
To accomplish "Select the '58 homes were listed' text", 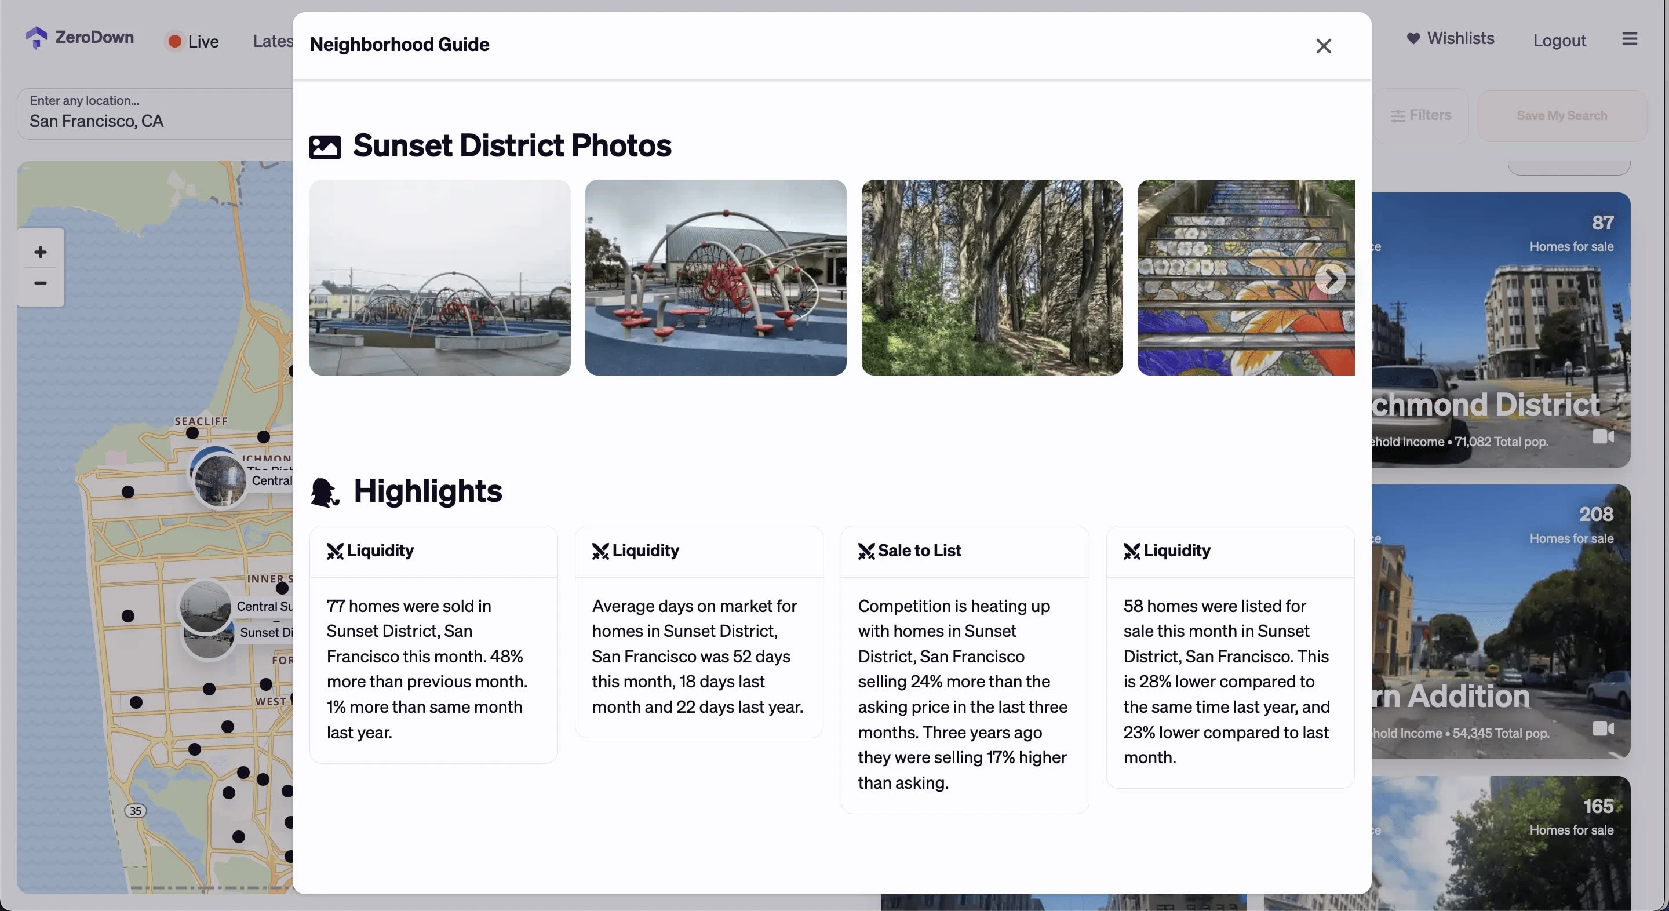I will pyautogui.click(x=1226, y=682).
